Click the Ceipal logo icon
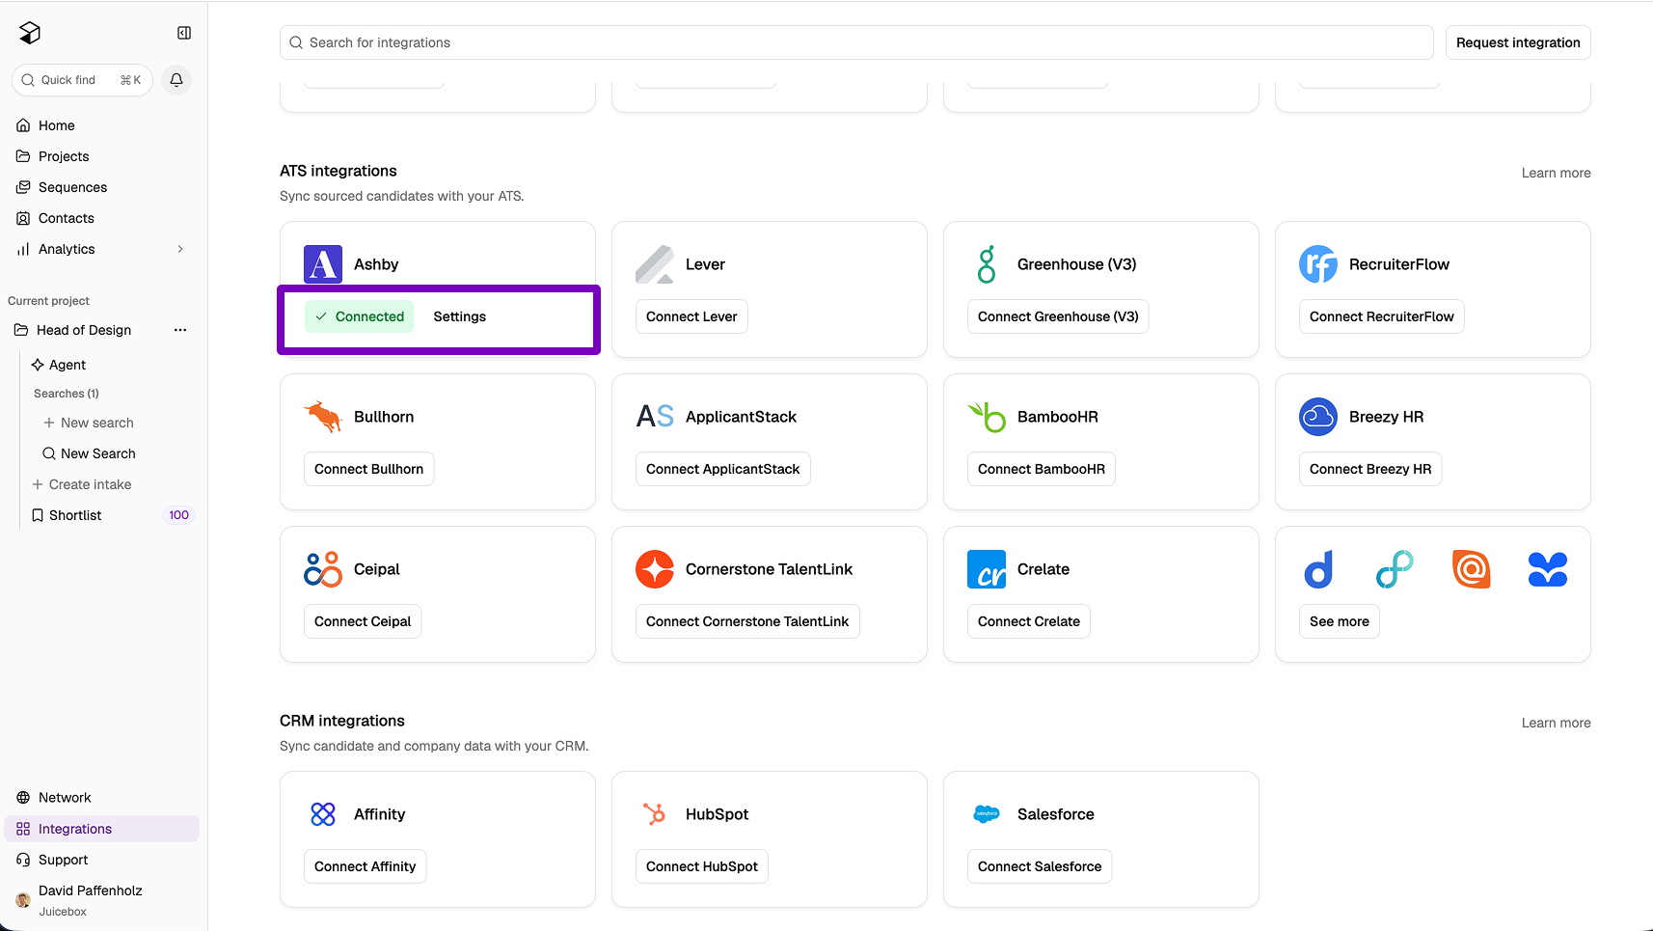This screenshot has height=931, width=1653. click(323, 569)
